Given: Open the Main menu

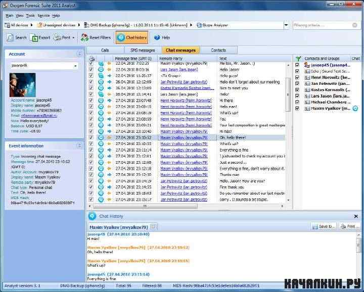Looking at the screenshot, I should pos(9,16).
